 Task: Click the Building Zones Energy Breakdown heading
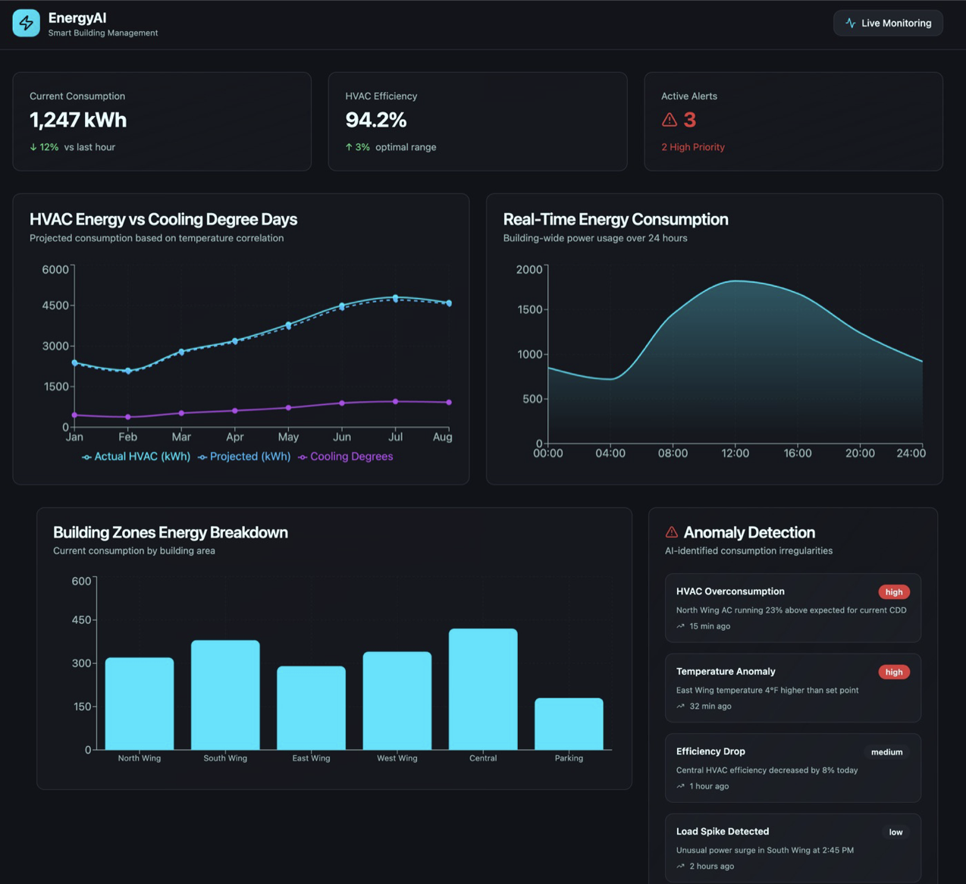click(171, 532)
